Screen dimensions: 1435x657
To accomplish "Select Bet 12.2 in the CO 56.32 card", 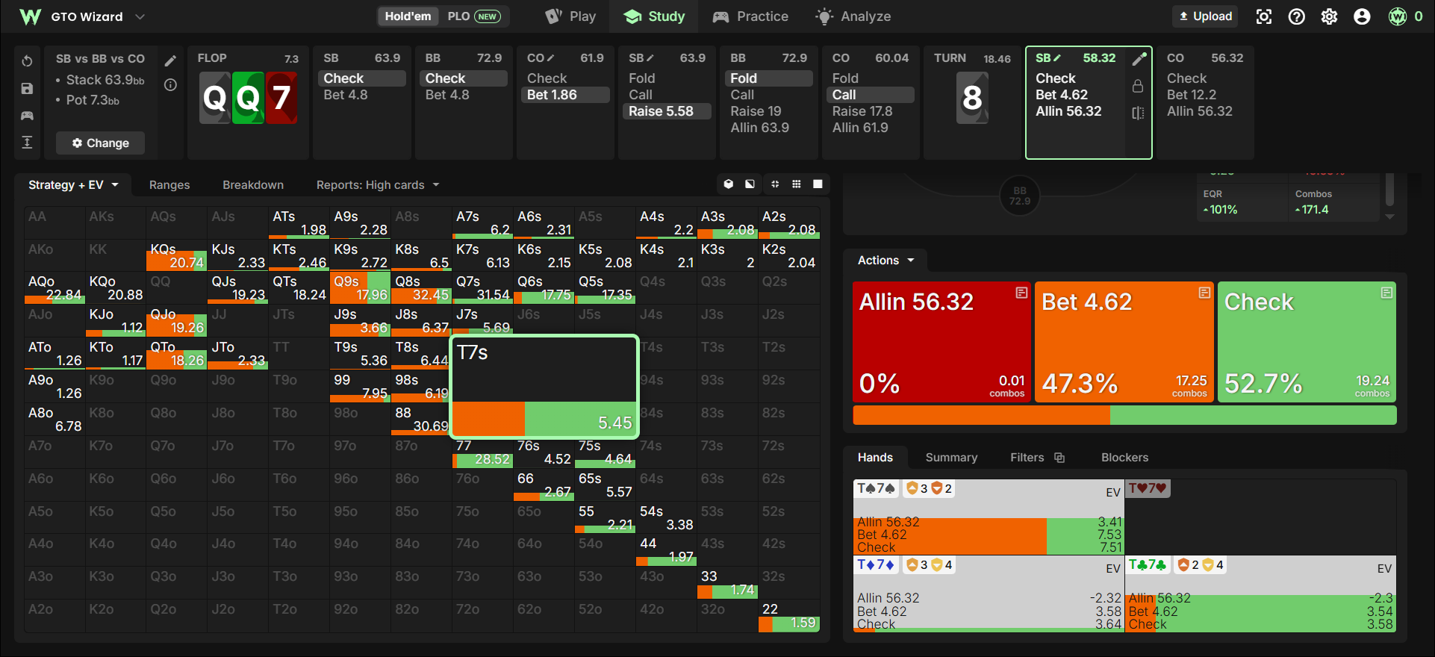I will tap(1192, 95).
